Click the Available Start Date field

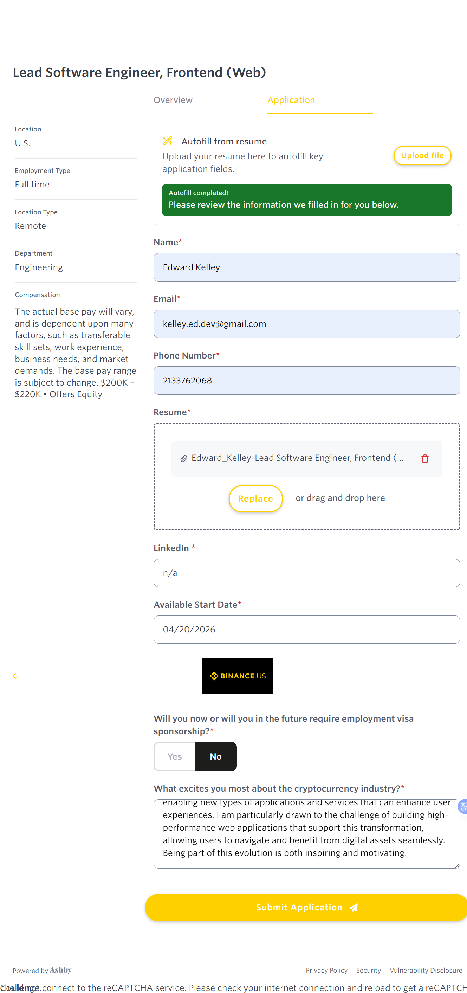point(306,630)
